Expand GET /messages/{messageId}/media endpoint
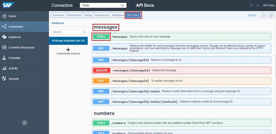 click(x=181, y=91)
